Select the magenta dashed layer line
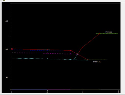The width and height of the screenshot is (125, 95). 44,53
